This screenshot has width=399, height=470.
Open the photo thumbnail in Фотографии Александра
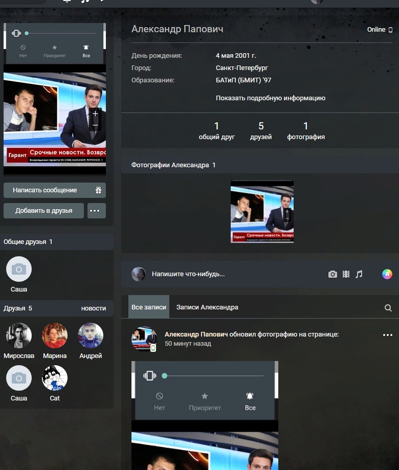point(262,212)
